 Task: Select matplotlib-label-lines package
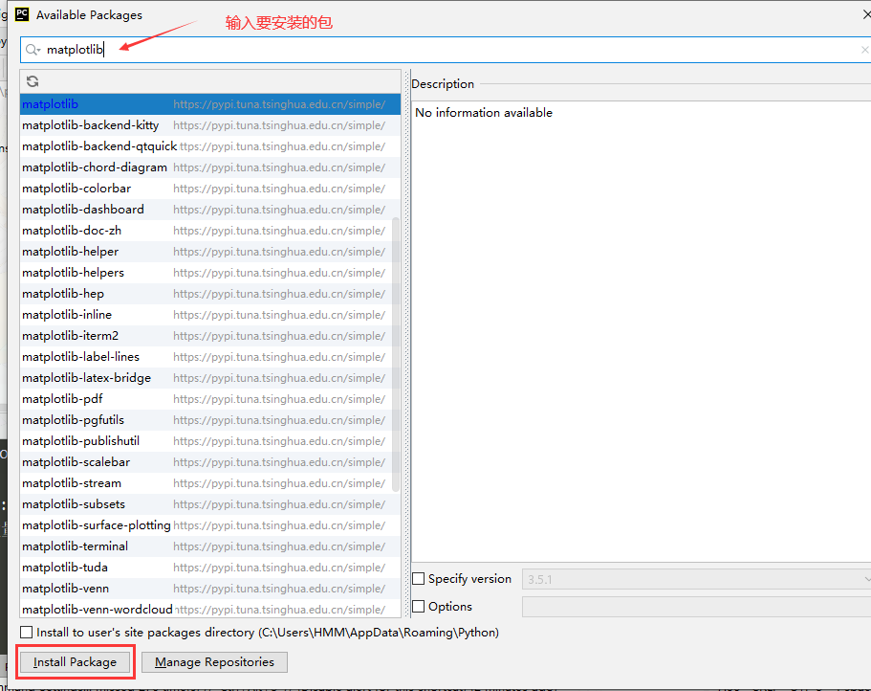pyautogui.click(x=210, y=357)
